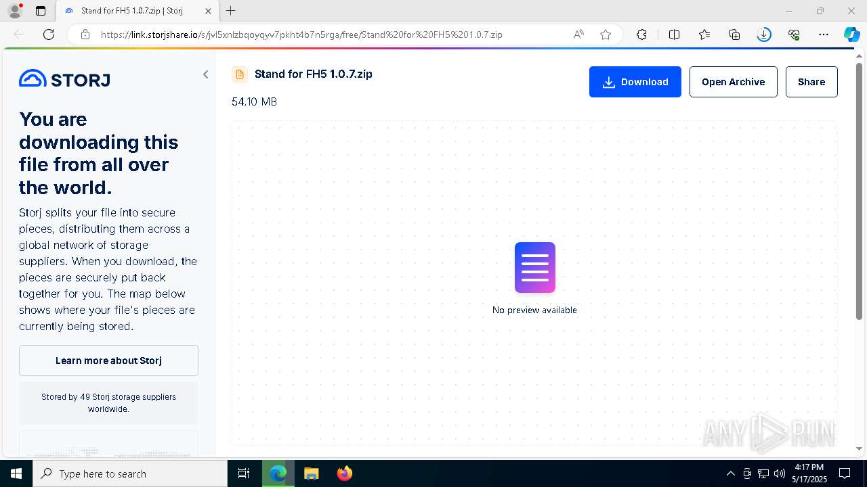Image resolution: width=867 pixels, height=487 pixels.
Task: Open the tab actions menu icon
Action: click(41, 11)
